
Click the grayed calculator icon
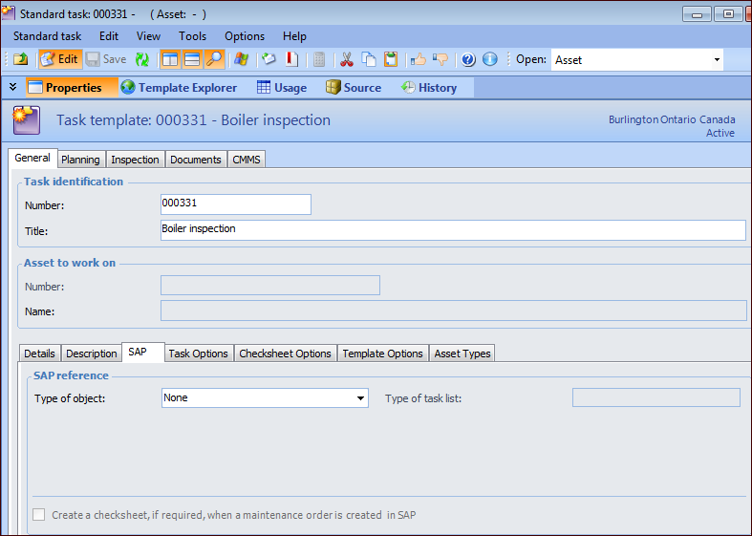(x=319, y=59)
